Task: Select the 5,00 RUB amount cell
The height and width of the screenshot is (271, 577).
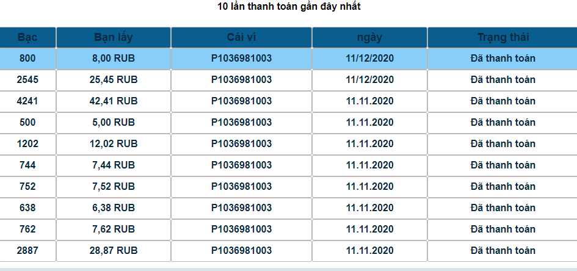Action: [114, 123]
